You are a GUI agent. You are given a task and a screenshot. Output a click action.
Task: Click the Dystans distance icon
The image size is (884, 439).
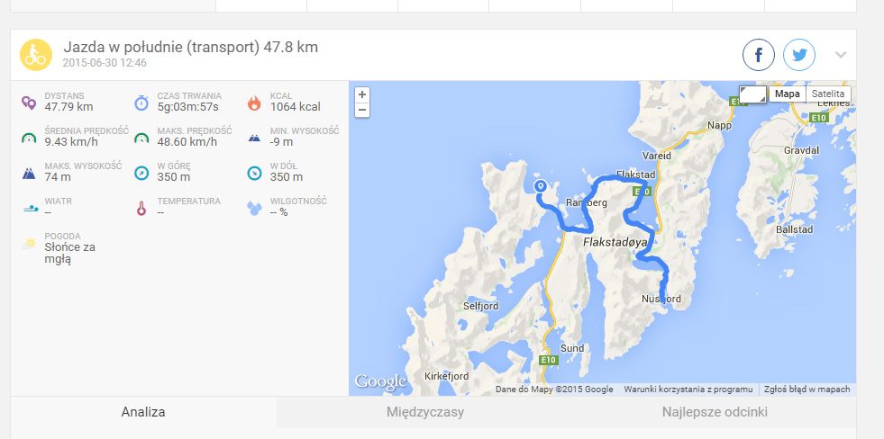point(29,103)
